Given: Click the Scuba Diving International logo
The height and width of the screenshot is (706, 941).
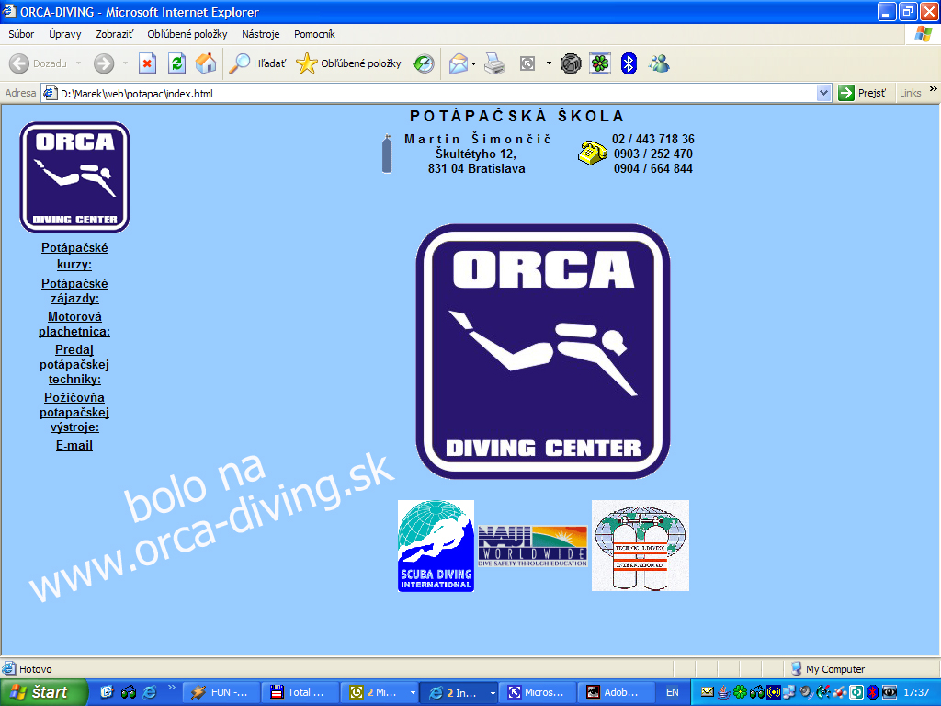Looking at the screenshot, I should pos(436,546).
